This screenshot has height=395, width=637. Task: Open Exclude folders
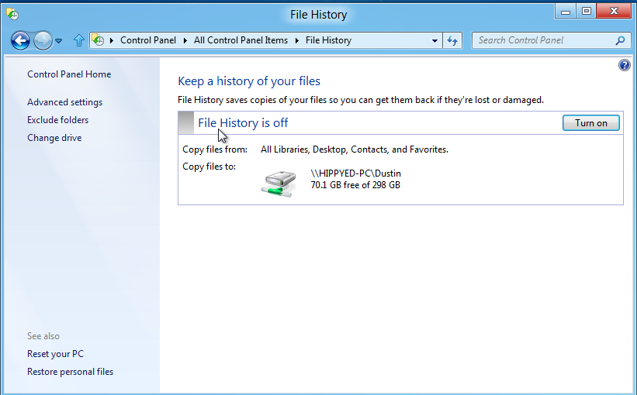[x=57, y=120]
